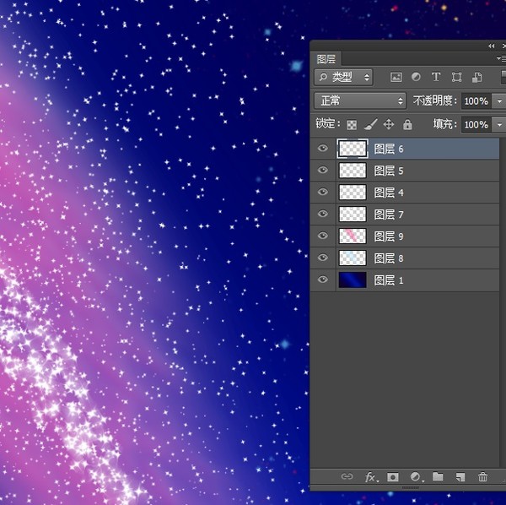Click the 不透明度 label

(x=435, y=101)
